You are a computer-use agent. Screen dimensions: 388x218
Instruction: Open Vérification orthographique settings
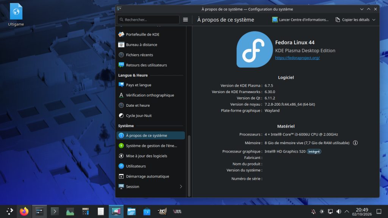pyautogui.click(x=150, y=95)
